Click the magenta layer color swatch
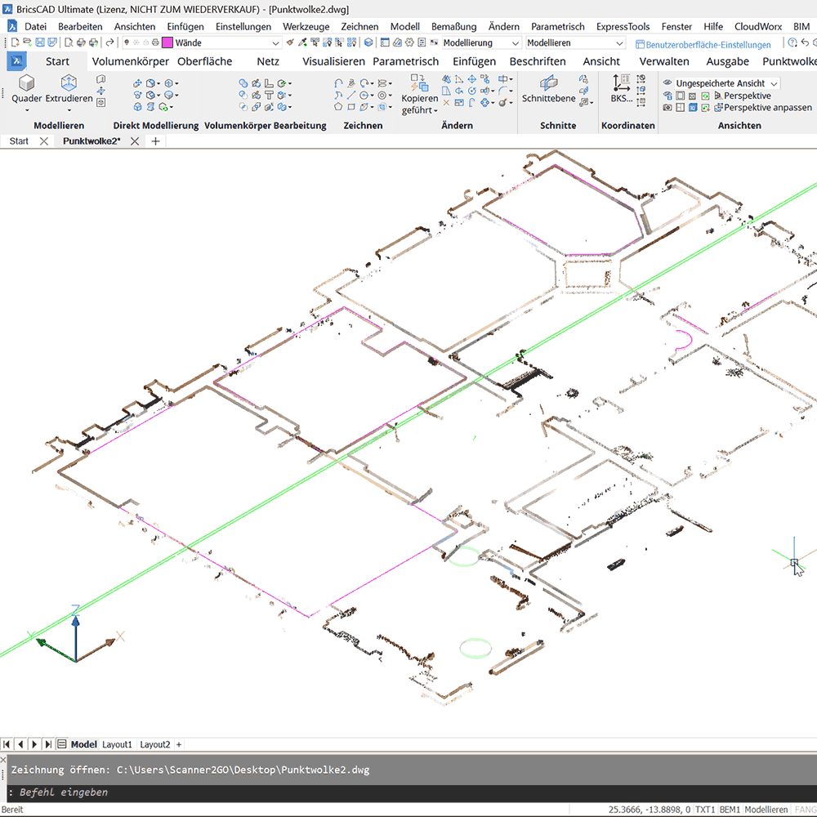Image resolution: width=817 pixels, height=817 pixels. 167,42
